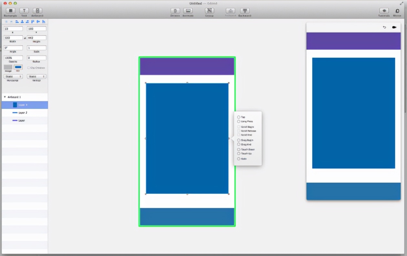This screenshot has height=256, width=407.
Task: Choose Drag End from the gesture popover
Action: click(x=239, y=144)
